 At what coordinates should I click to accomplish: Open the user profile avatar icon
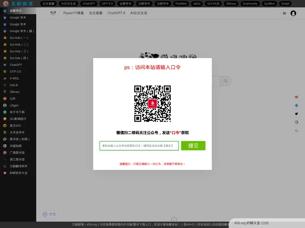click(293, 13)
